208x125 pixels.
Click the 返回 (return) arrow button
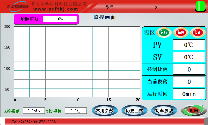coord(193,111)
